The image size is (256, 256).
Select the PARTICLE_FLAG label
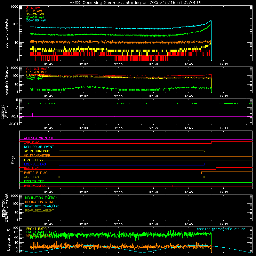pyautogui.click(x=36, y=172)
